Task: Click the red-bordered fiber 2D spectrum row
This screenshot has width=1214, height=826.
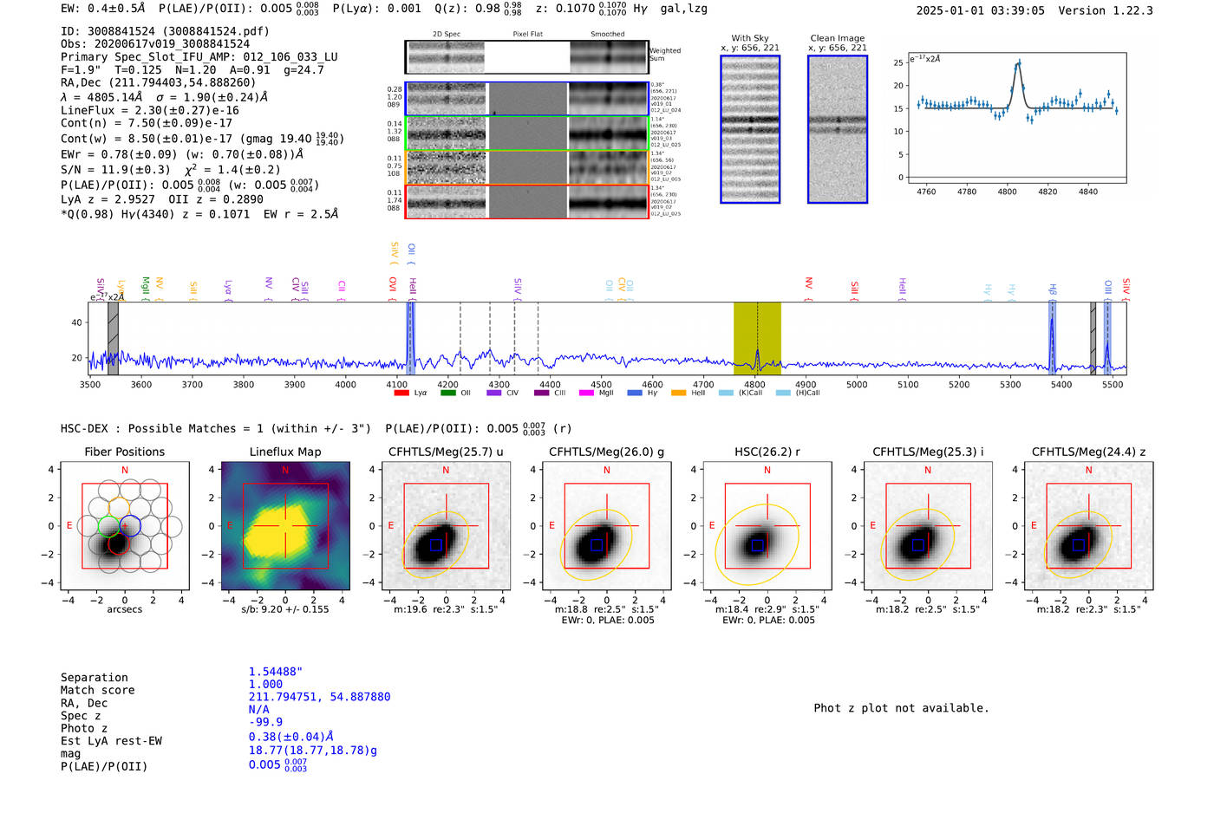Action: coord(526,202)
